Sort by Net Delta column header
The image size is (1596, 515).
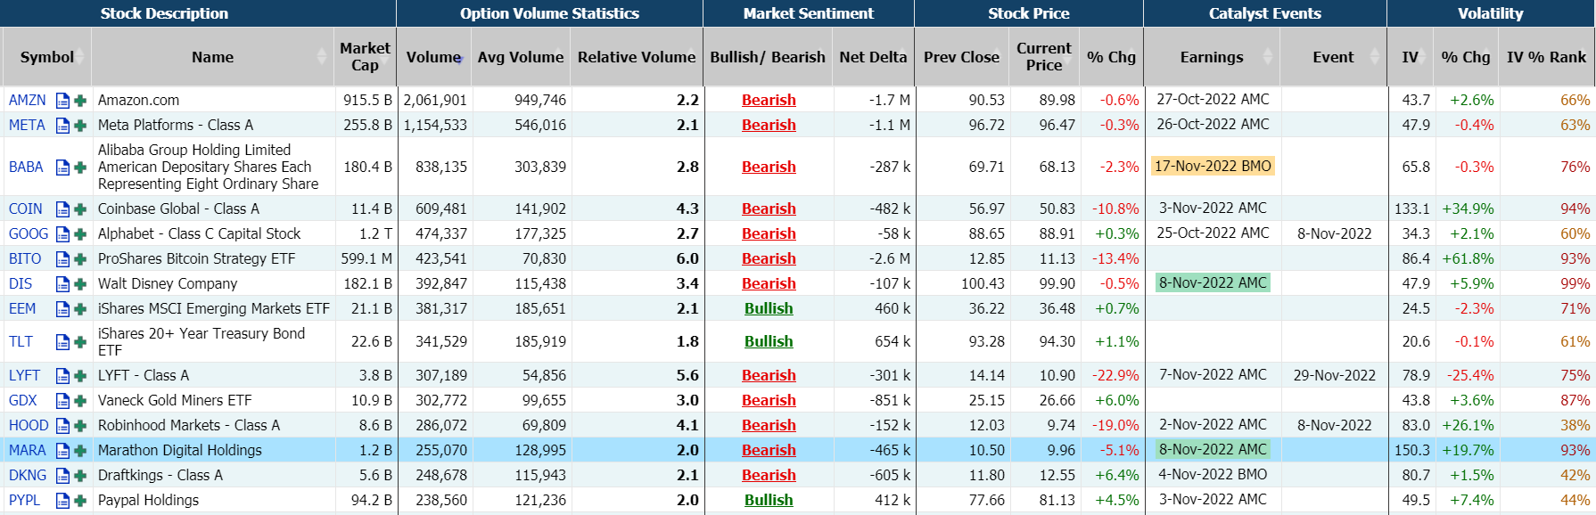click(873, 57)
